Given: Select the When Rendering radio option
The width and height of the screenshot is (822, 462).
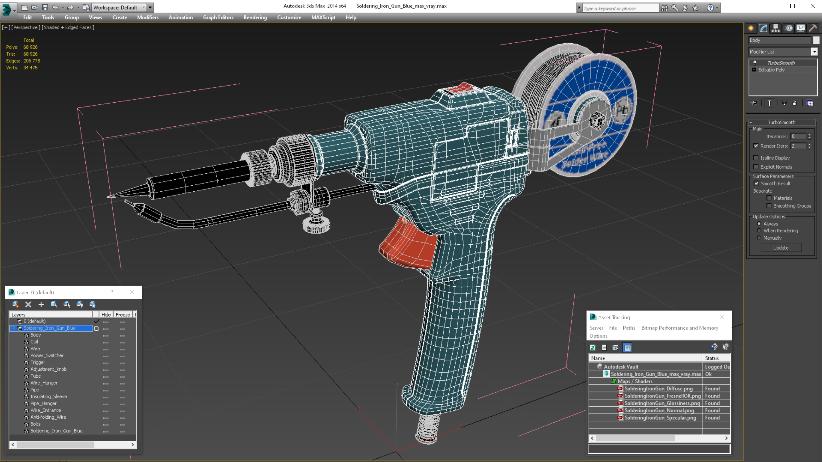Looking at the screenshot, I should click(759, 230).
